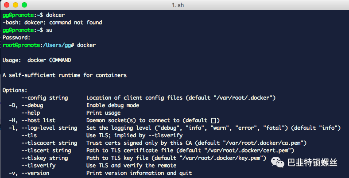Click the '--help' option text
This screenshot has width=349, height=178.
click(31, 113)
